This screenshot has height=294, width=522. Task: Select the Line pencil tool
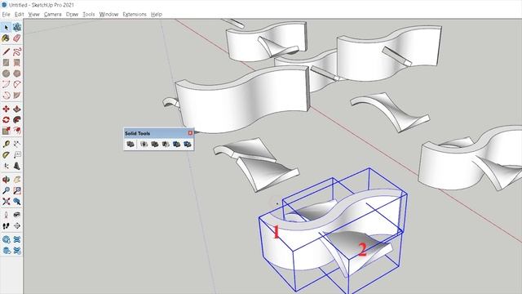[x=6, y=51]
